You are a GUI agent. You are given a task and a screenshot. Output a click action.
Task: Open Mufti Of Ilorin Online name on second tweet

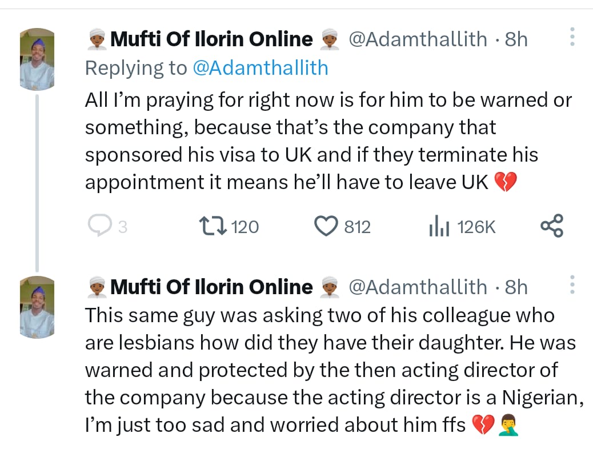point(211,287)
